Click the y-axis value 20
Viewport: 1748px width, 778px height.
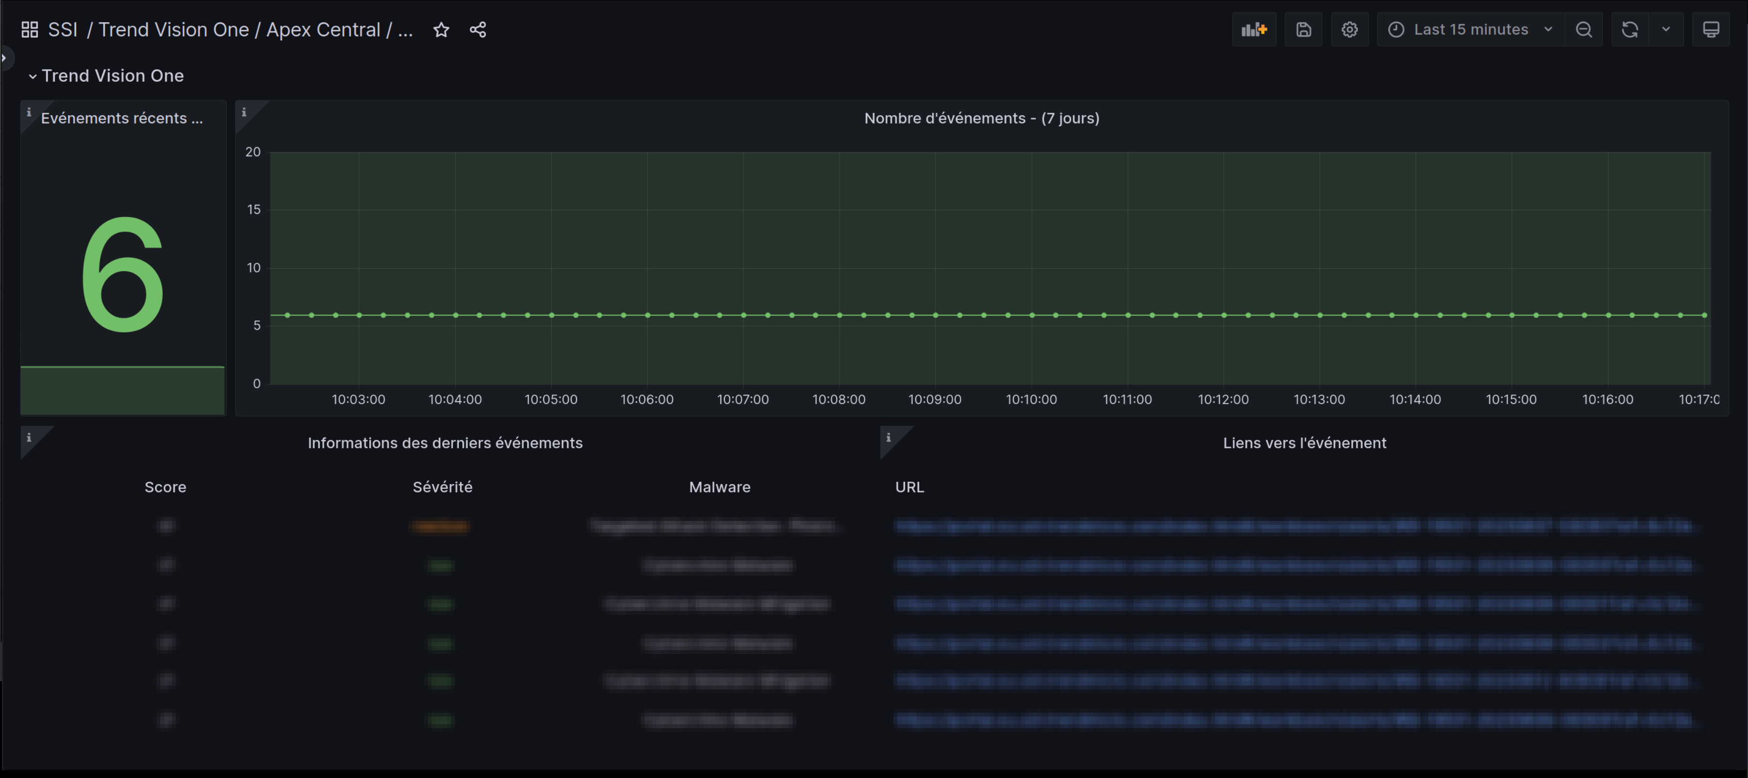click(x=253, y=152)
